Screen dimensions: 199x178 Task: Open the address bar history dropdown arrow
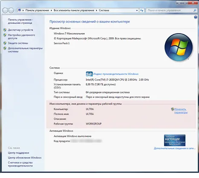[x=137, y=10]
